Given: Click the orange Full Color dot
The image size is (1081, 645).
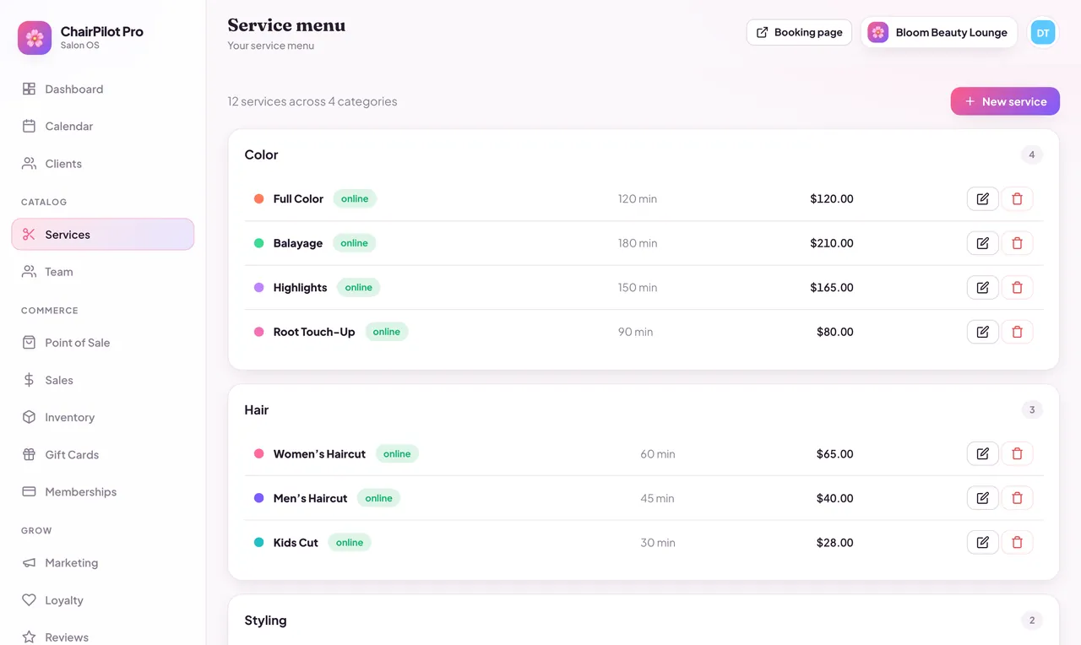Looking at the screenshot, I should [x=259, y=199].
